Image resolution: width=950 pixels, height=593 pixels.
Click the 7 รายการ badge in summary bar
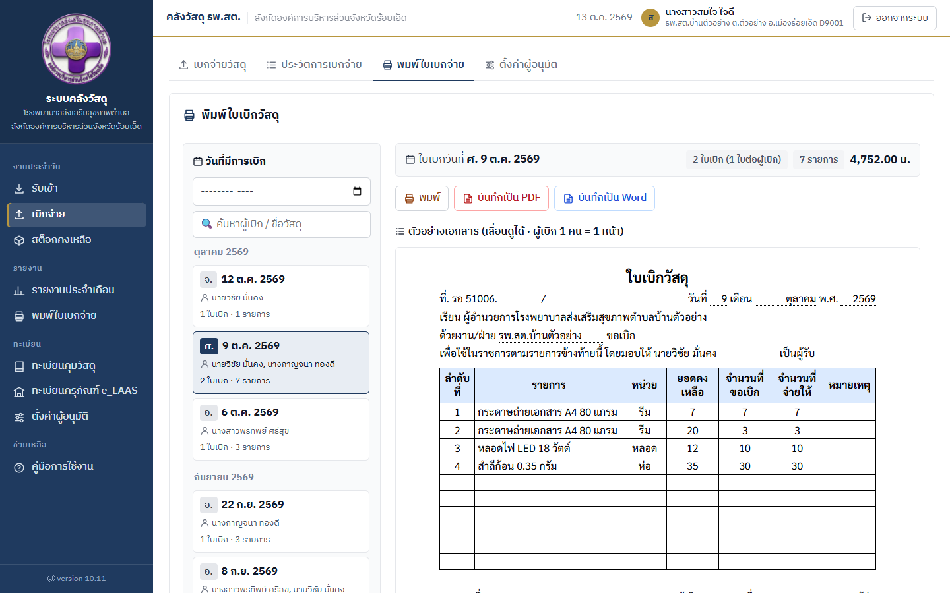pos(819,159)
